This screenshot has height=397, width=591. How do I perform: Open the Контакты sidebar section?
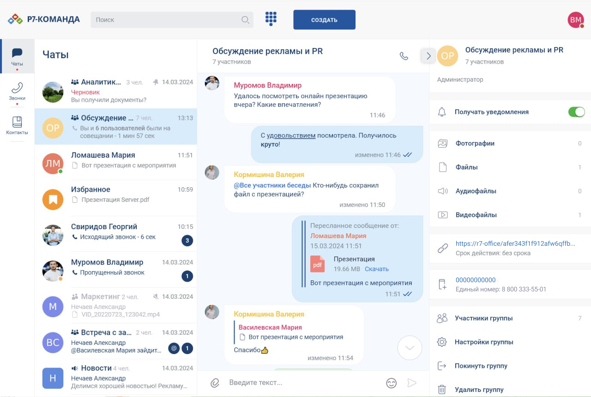click(x=17, y=125)
